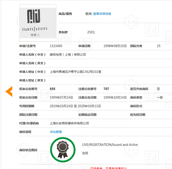
Task: Select international class value 25
Action: [159, 46]
